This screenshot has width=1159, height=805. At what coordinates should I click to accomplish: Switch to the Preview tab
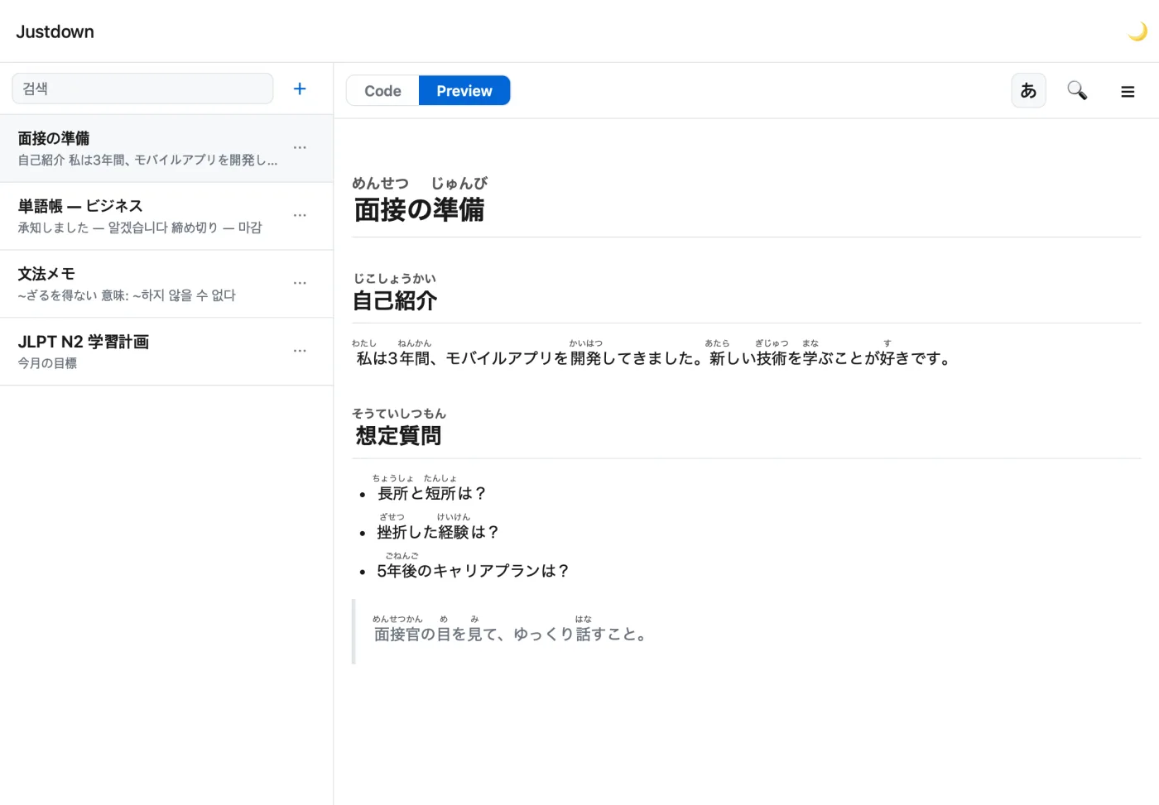click(x=464, y=91)
